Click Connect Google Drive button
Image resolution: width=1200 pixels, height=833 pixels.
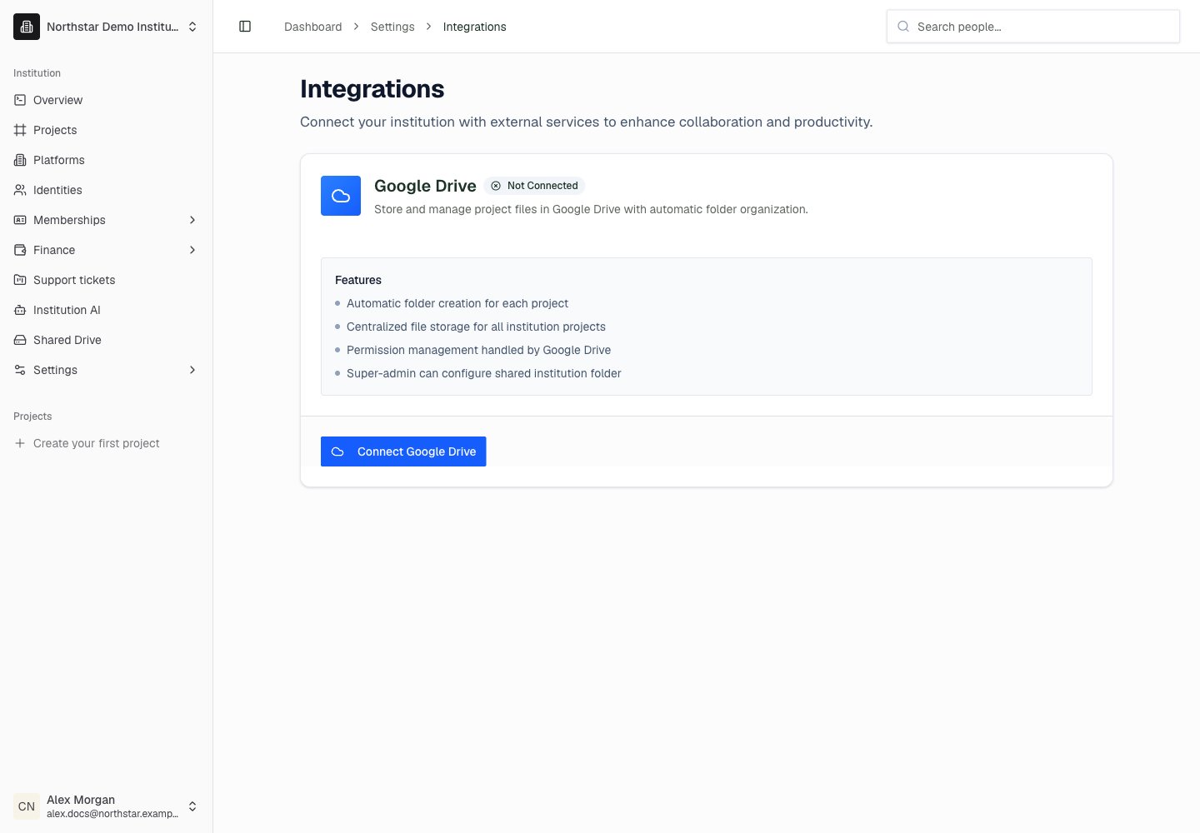coord(403,451)
